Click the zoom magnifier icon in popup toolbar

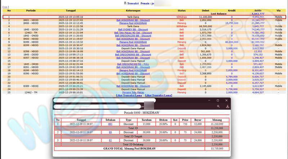(219, 106)
